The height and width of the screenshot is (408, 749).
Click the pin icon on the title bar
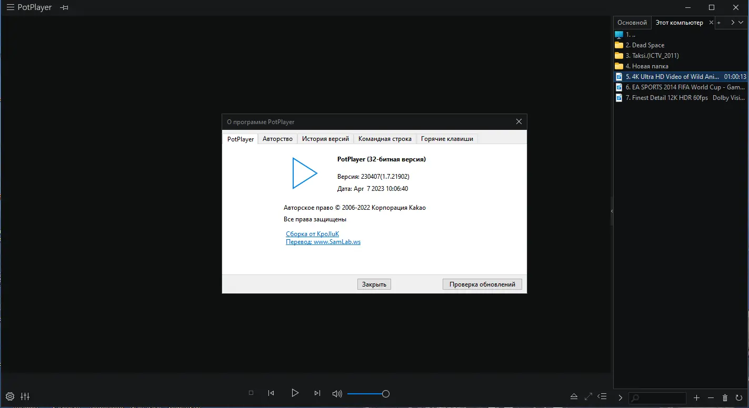[x=64, y=7]
